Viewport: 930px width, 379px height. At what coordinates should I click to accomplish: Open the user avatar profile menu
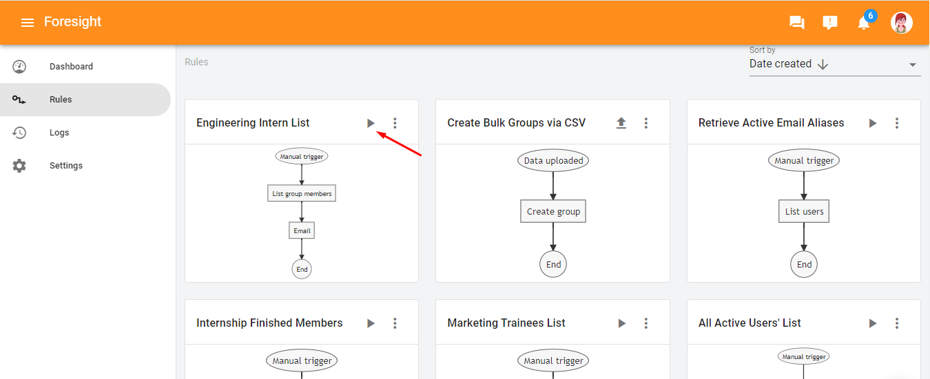tap(902, 23)
